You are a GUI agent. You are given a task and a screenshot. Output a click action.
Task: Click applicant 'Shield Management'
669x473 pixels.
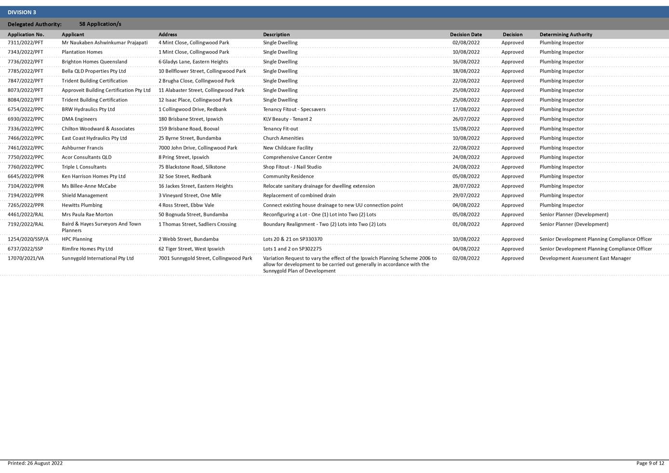click(84, 196)
